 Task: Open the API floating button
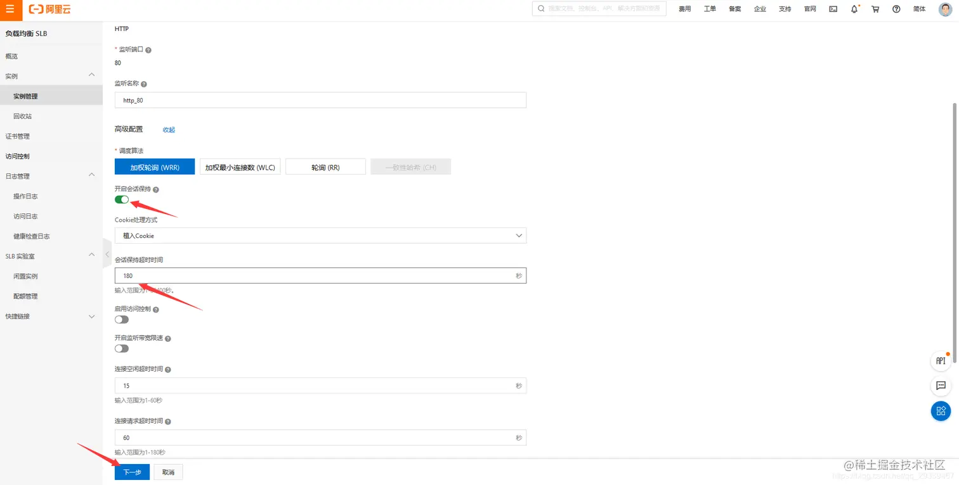[x=941, y=360]
